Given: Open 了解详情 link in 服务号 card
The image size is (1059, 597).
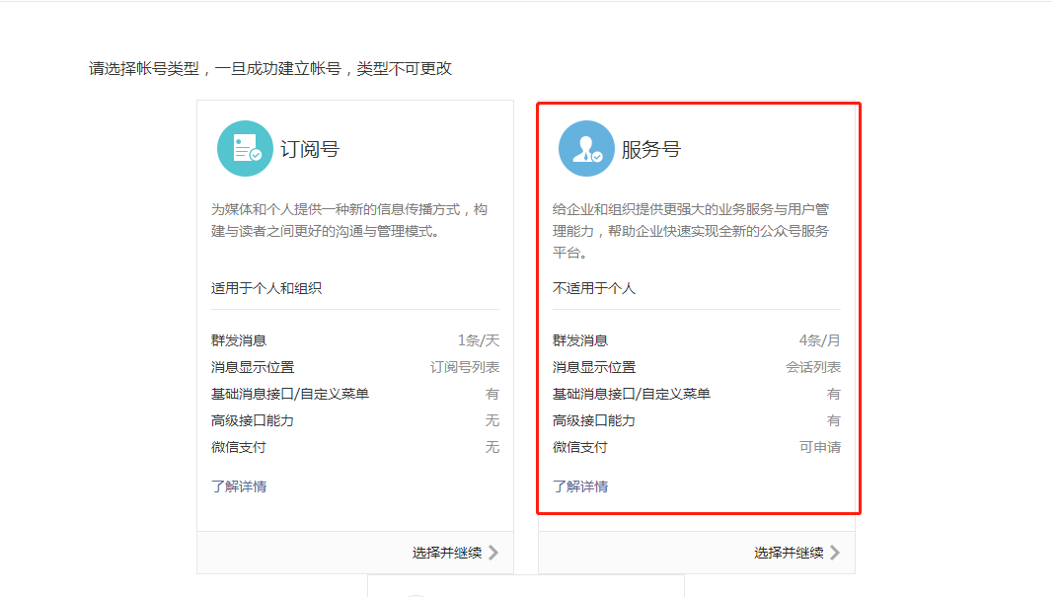Looking at the screenshot, I should pyautogui.click(x=580, y=486).
